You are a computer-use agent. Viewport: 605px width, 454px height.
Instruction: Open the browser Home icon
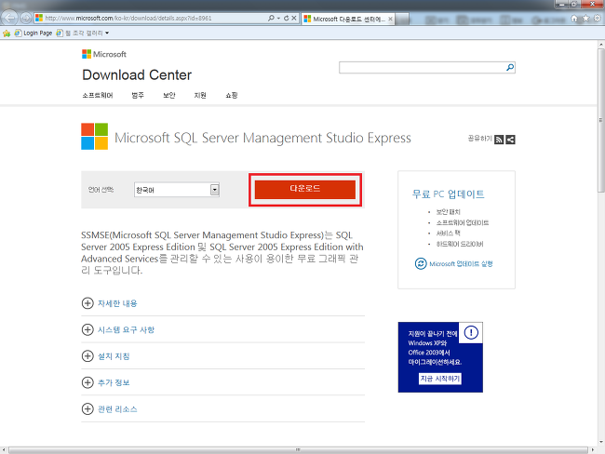574,19
